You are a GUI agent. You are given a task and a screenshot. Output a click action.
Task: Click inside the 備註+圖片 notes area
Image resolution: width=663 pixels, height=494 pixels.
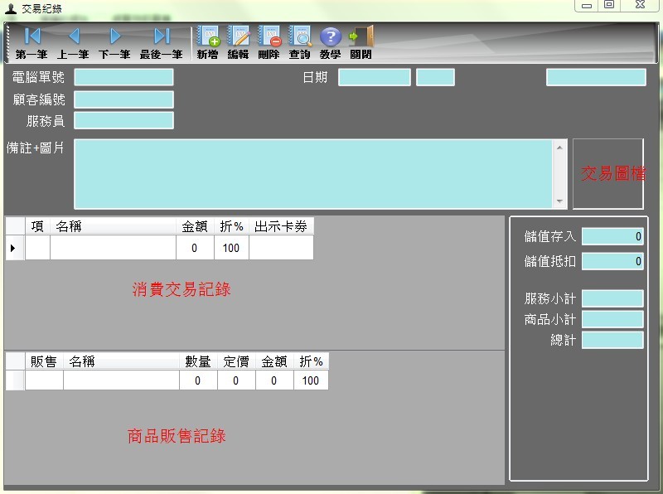(315, 174)
